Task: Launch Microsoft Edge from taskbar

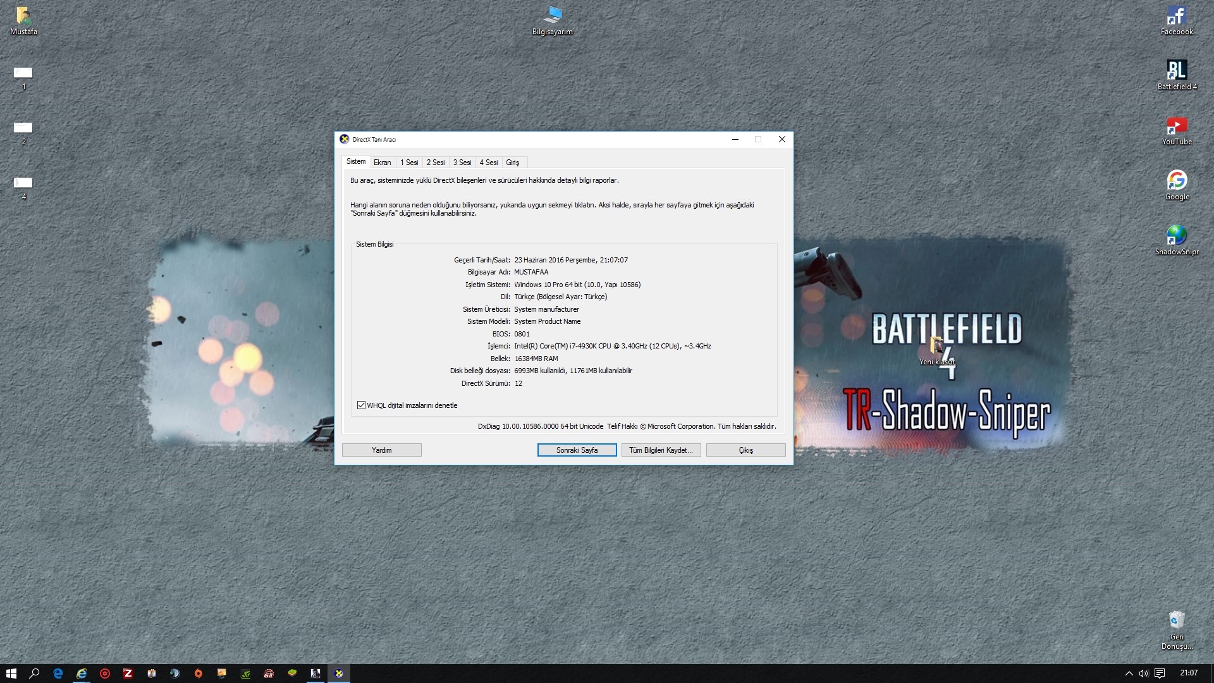Action: tap(58, 674)
